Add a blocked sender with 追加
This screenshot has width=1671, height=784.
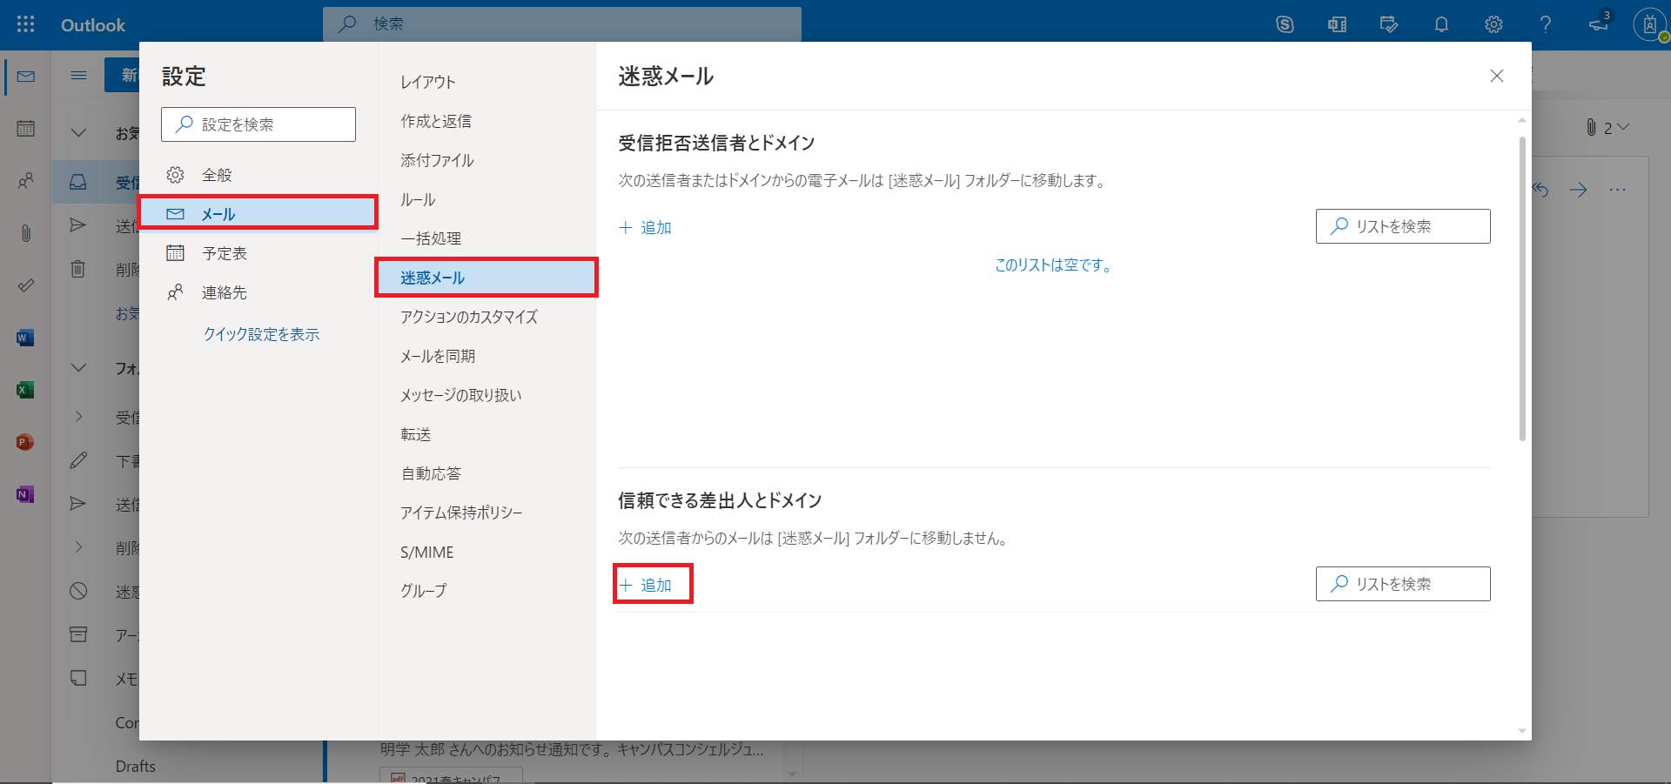[646, 227]
